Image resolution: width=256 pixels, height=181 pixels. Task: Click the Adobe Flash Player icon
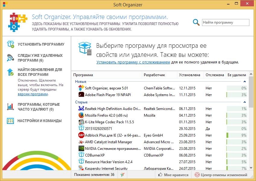click(81, 95)
